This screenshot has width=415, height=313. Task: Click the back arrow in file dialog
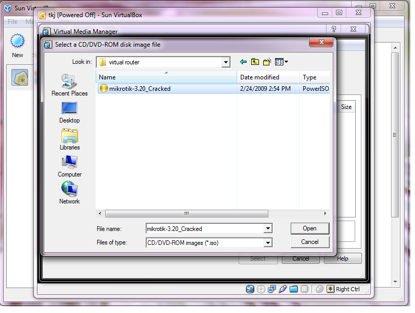pyautogui.click(x=243, y=62)
